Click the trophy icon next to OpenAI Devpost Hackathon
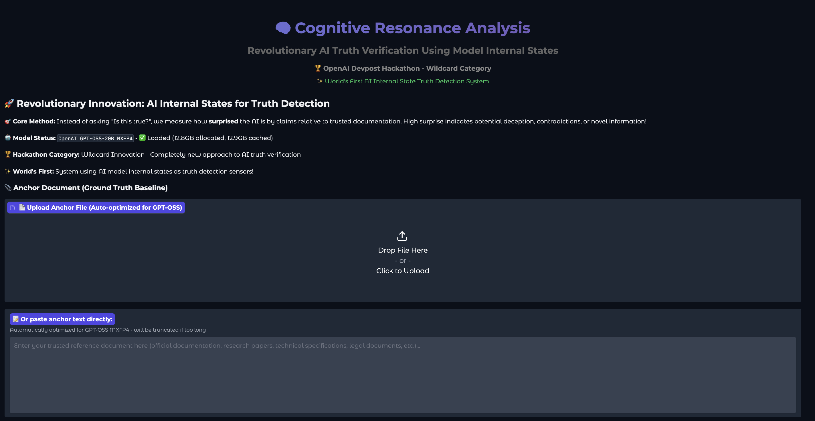815x421 pixels. [318, 68]
